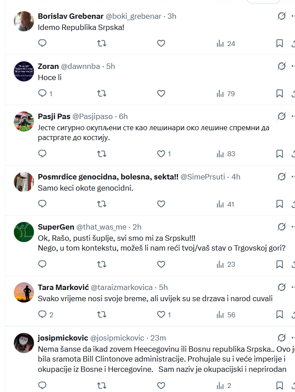
Task: Bookmark the tweet by SuperGen
Action: pos(279,264)
